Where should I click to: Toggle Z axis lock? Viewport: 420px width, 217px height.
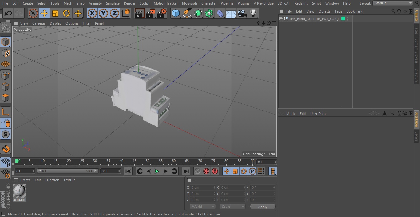click(x=114, y=13)
